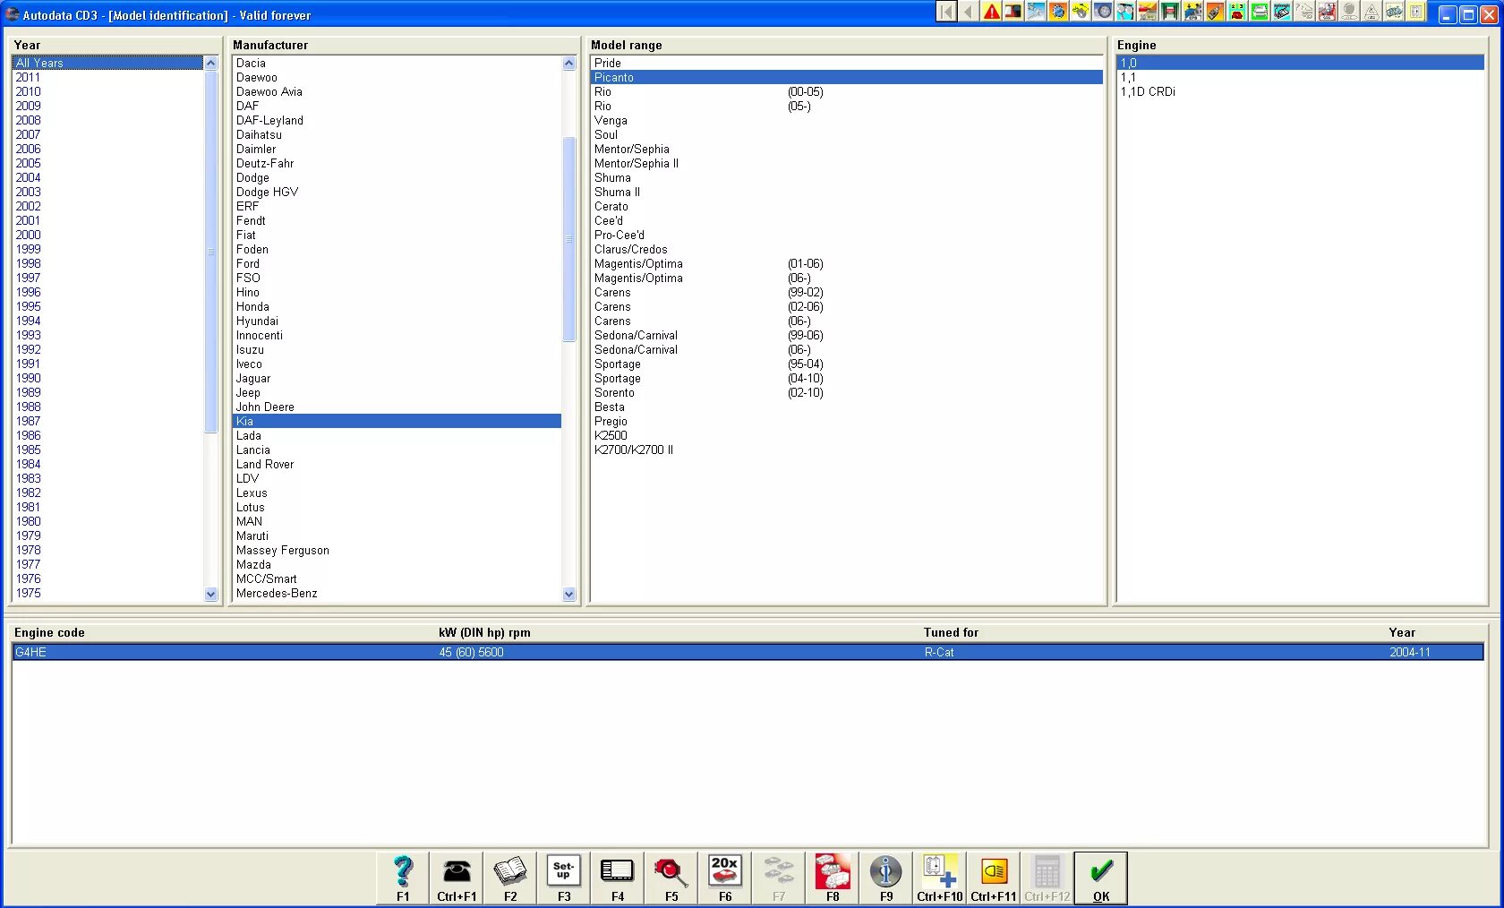Image resolution: width=1504 pixels, height=908 pixels.
Task: Choose year 1975 in the Year list
Action: click(x=107, y=594)
